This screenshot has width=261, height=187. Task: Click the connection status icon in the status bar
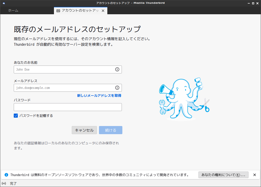4,183
